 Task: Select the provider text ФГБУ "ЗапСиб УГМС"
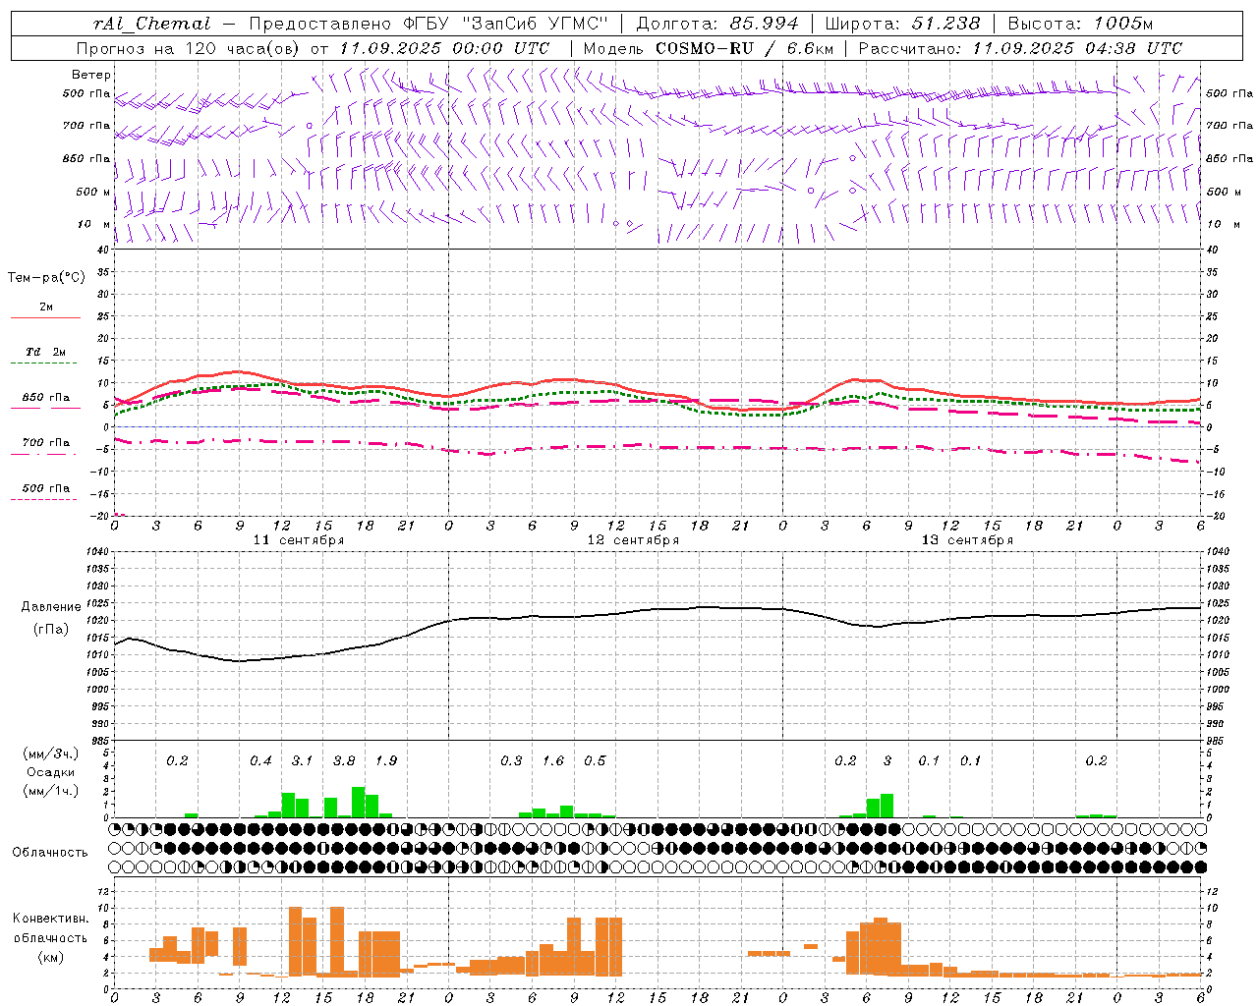pyautogui.click(x=506, y=24)
